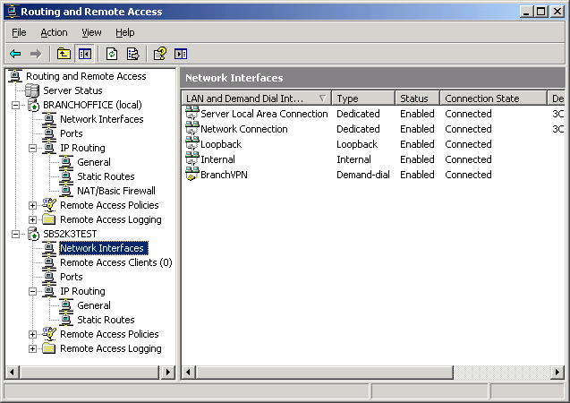Image resolution: width=570 pixels, height=403 pixels.
Task: Collapse the SBS2K3TEST tree node
Action: [15, 234]
